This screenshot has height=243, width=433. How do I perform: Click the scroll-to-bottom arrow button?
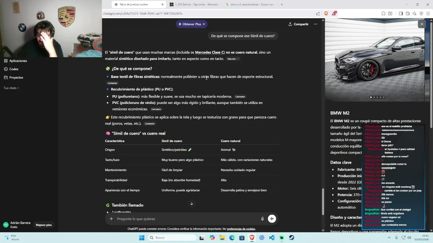pyautogui.click(x=191, y=204)
